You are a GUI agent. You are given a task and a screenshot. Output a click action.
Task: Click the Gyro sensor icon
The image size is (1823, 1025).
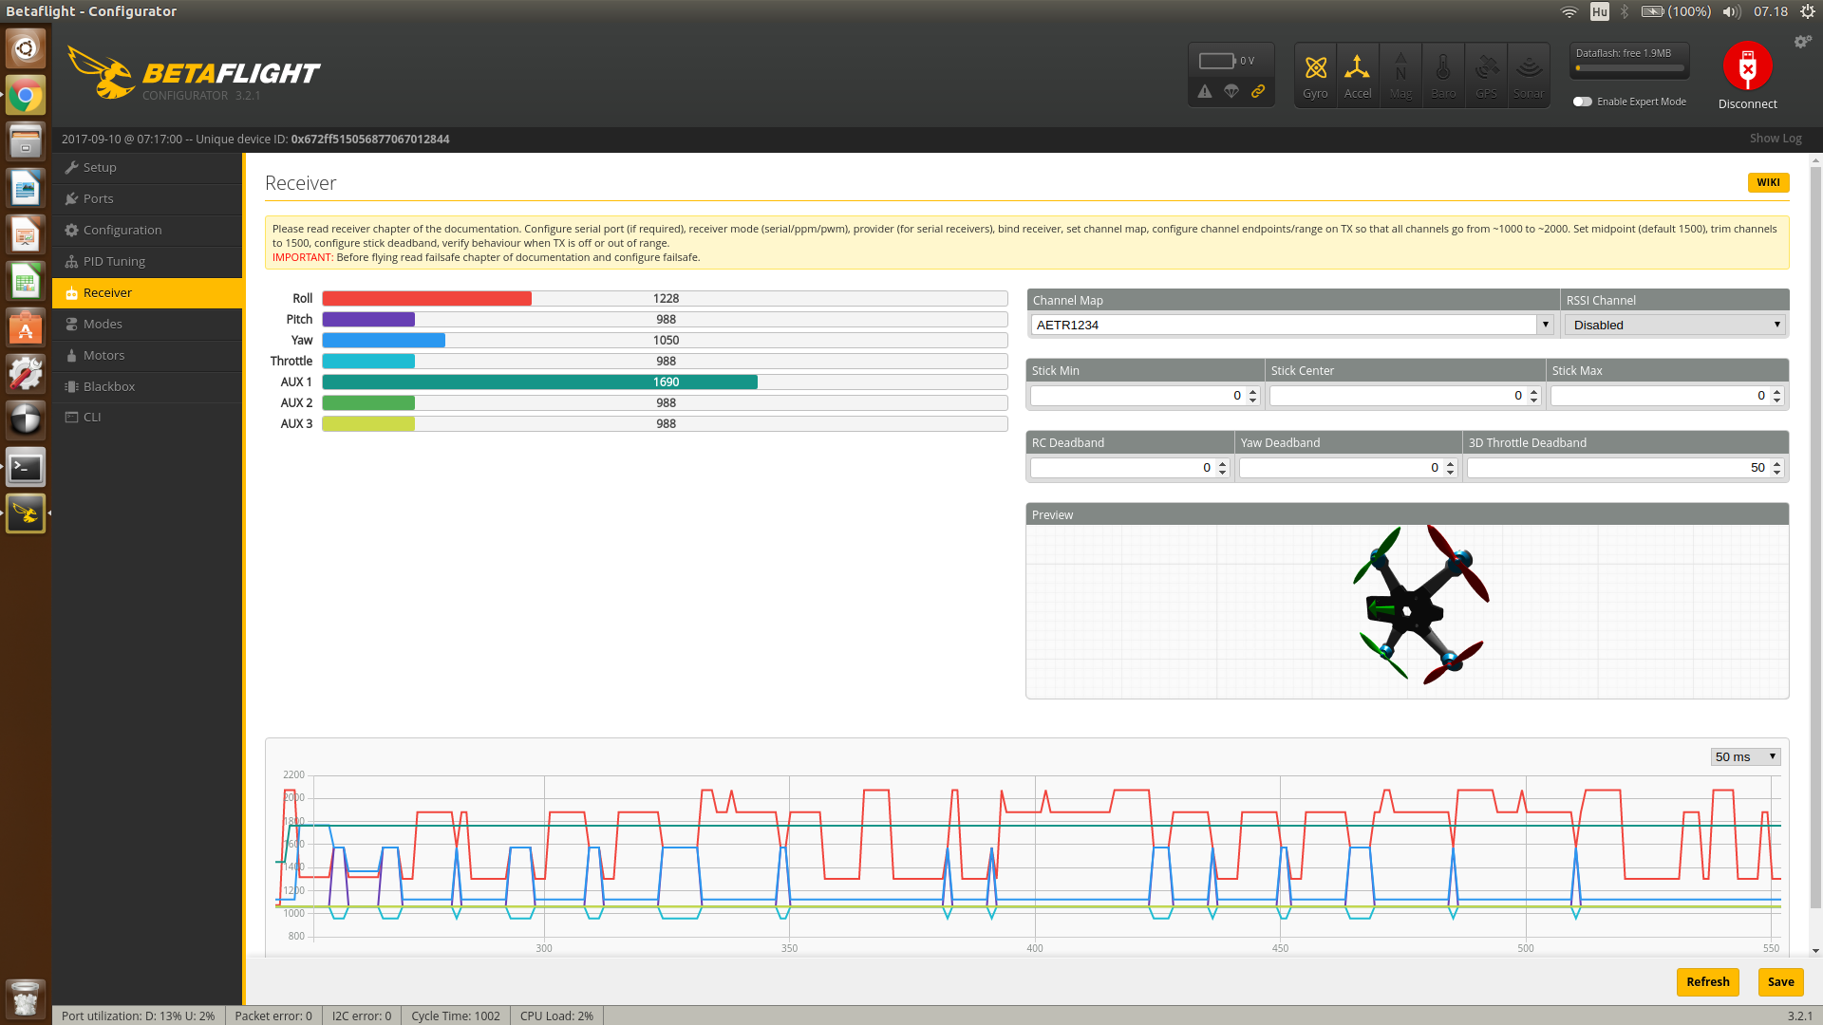pos(1315,75)
